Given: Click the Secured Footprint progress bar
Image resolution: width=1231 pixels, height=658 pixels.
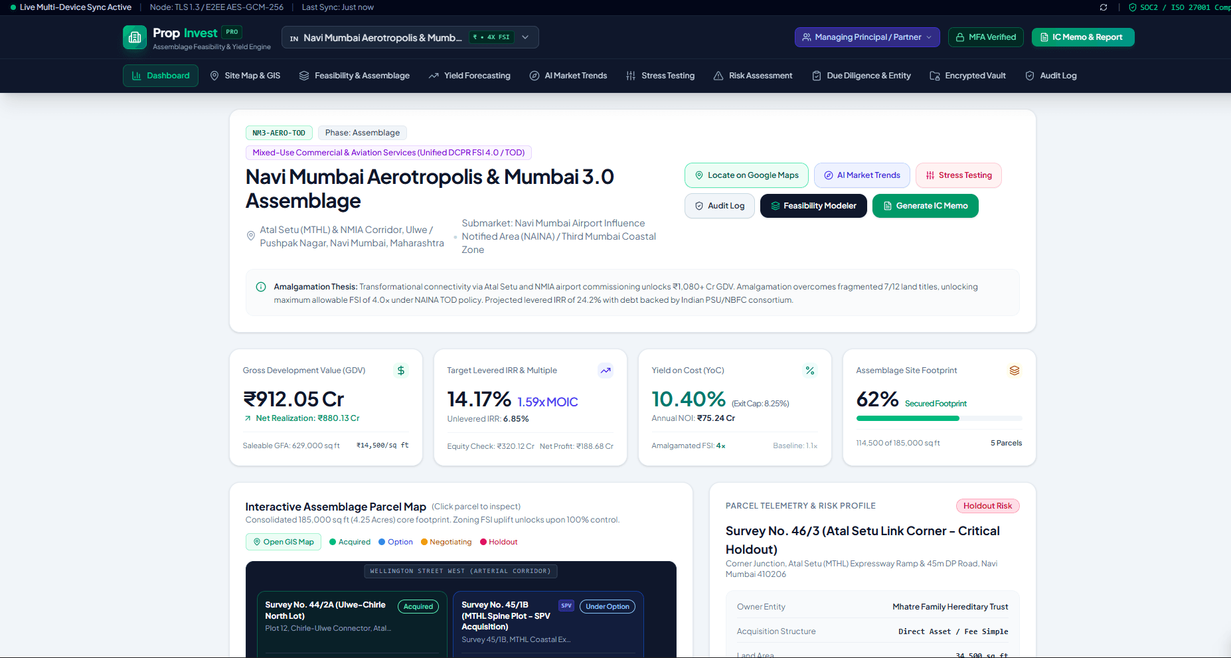Looking at the screenshot, I should [x=939, y=418].
